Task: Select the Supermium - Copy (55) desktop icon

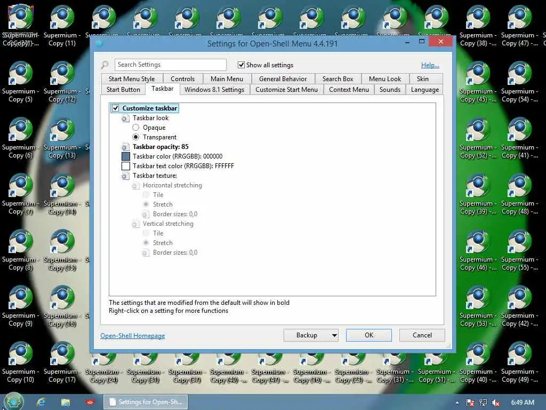Action: pos(519,251)
